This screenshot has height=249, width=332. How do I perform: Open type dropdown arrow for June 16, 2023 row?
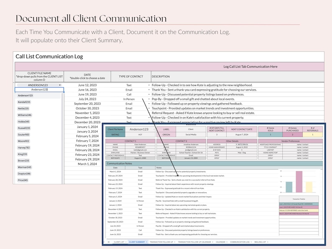click(149, 90)
